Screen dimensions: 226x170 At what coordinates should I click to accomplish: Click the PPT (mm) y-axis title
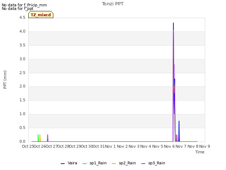(5, 79)
